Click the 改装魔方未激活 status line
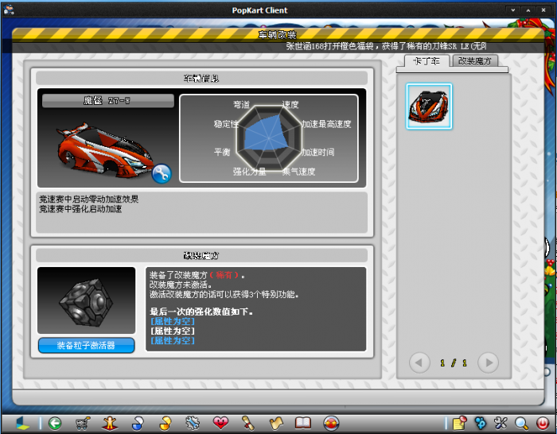Image resolution: width=557 pixels, height=434 pixels. pos(181,285)
